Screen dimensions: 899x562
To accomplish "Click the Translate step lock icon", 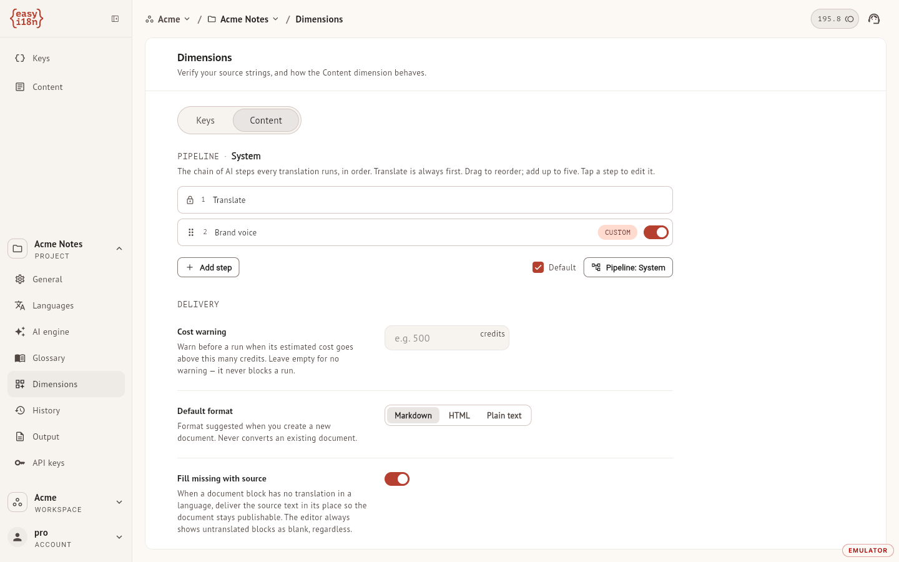I will click(190, 200).
